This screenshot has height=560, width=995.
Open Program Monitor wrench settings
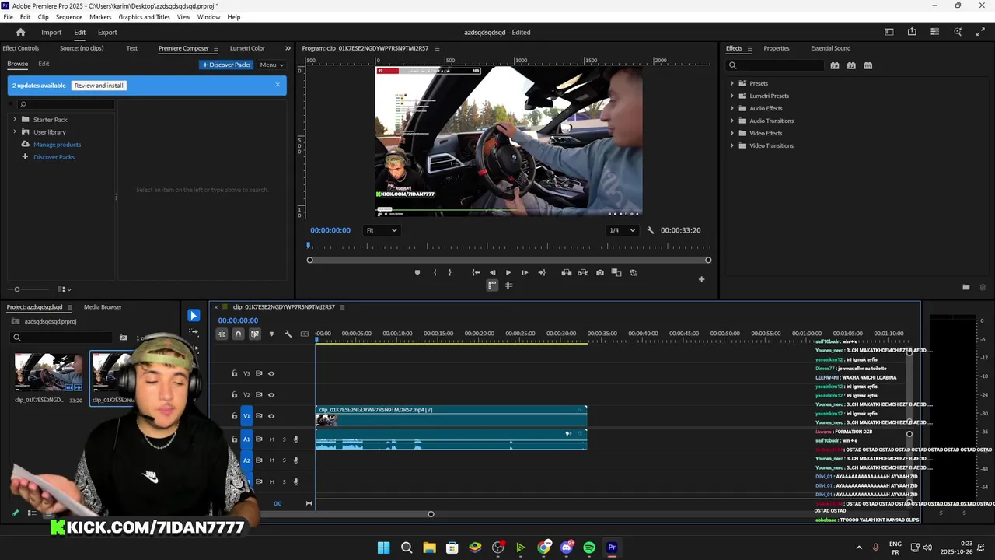[x=651, y=230]
